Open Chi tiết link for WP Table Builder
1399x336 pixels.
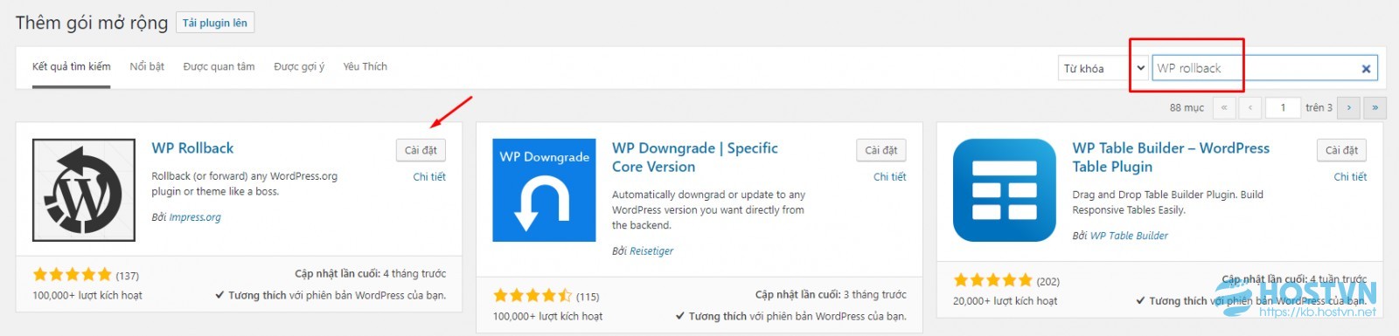[1350, 176]
